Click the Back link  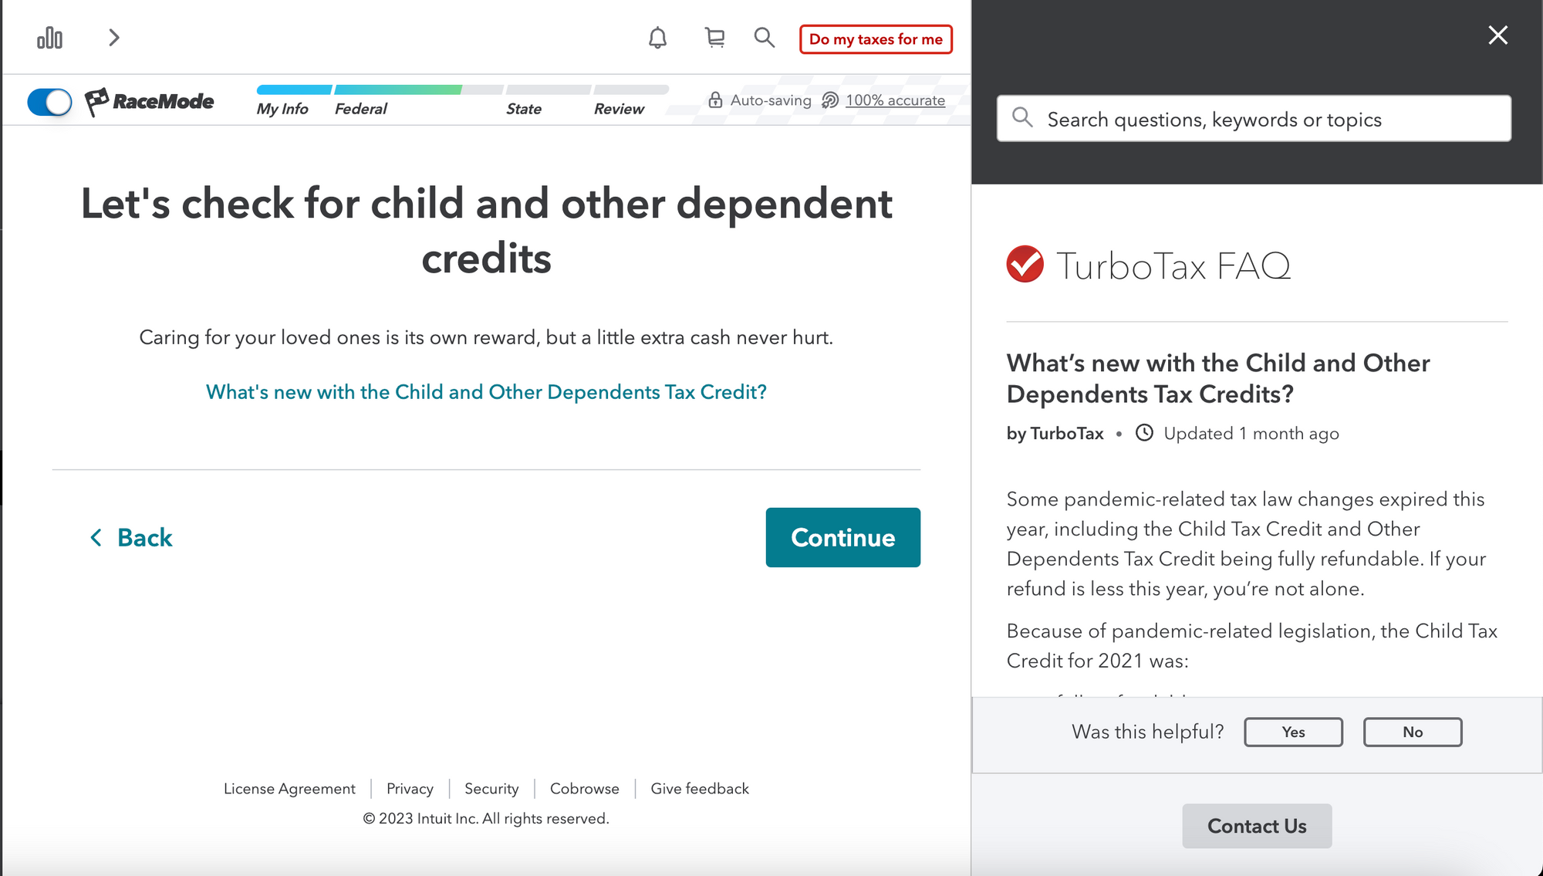point(130,537)
